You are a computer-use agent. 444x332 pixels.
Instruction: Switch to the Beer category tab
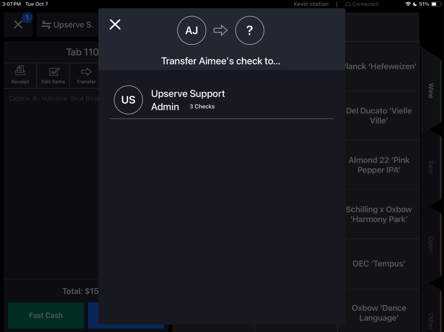pyautogui.click(x=431, y=168)
